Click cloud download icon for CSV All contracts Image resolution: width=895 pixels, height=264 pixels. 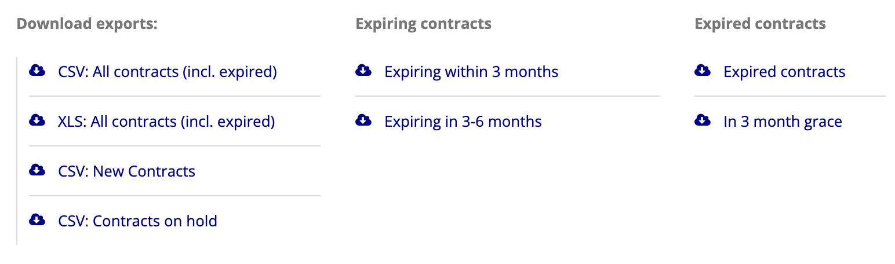point(37,71)
